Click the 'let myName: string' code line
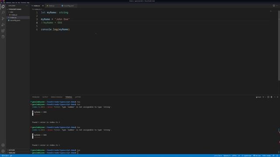Screen dimensions: 280x157 tap(55, 13)
